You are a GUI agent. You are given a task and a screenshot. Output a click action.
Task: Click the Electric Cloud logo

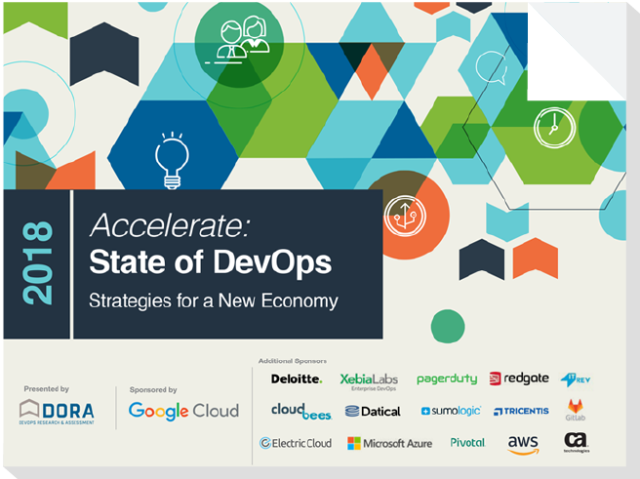(296, 443)
